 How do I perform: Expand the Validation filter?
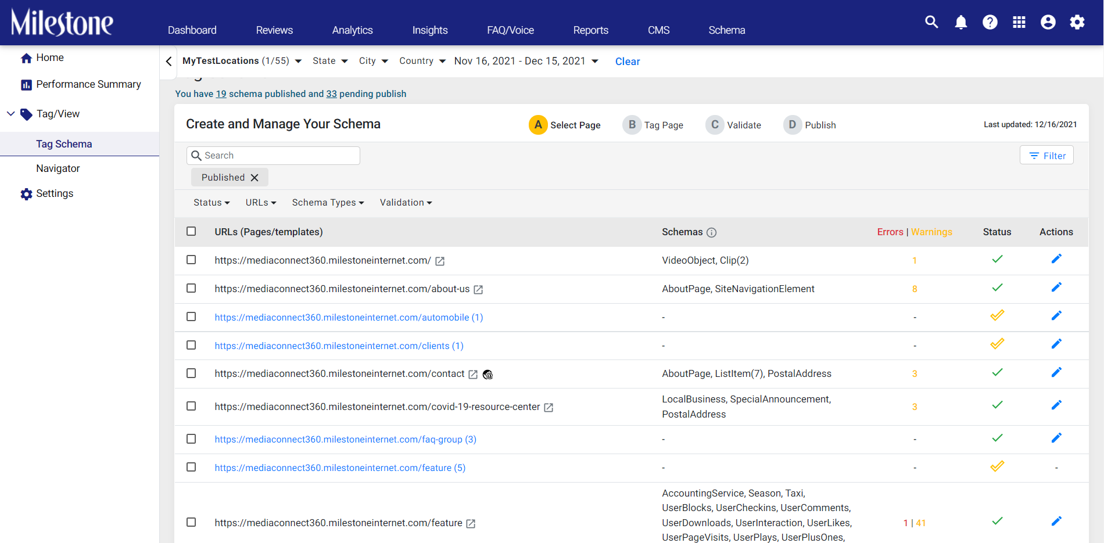click(x=406, y=203)
